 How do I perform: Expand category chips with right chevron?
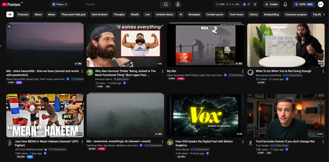[x=324, y=14]
